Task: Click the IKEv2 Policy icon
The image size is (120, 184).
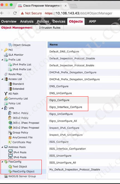Action: 10,118
